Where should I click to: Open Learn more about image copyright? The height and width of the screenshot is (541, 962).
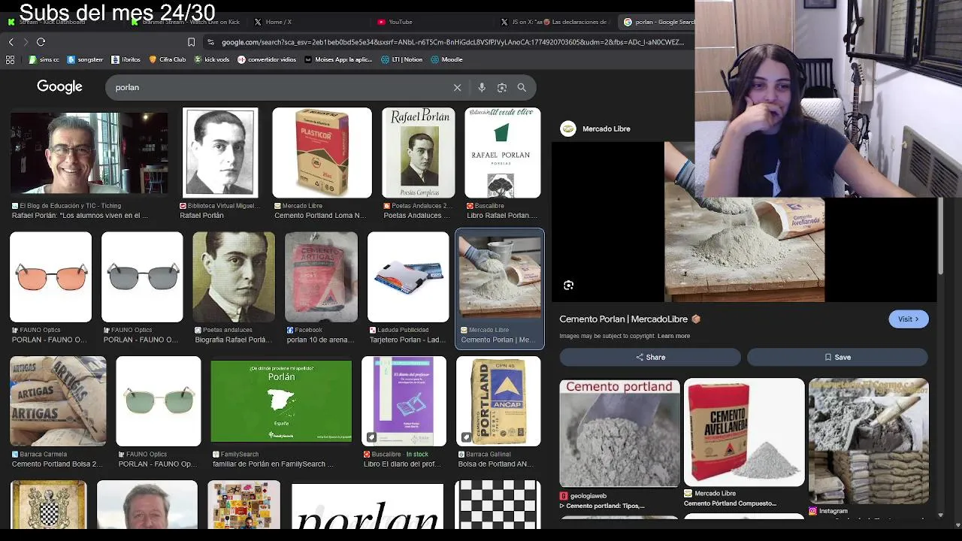click(673, 336)
